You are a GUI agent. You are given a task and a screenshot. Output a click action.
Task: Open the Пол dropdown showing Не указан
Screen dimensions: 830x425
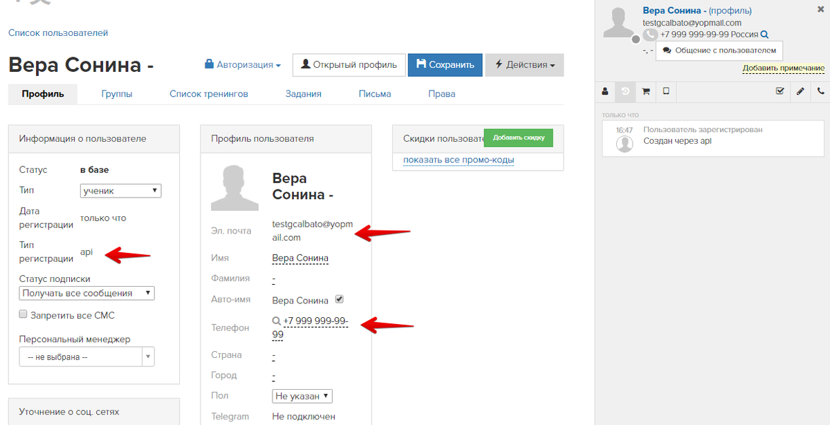coord(302,396)
